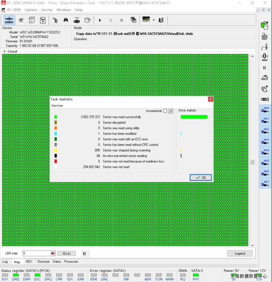Toggle the Hd 7 head button
Viewport: 272px width, 282px height.
point(264,184)
